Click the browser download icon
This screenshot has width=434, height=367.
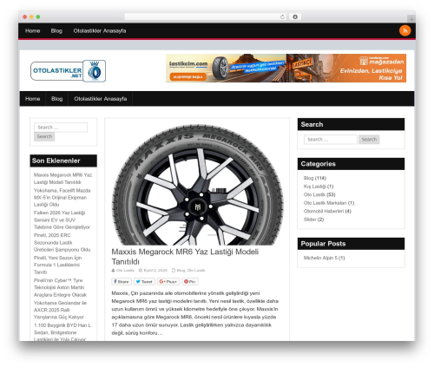point(295,17)
